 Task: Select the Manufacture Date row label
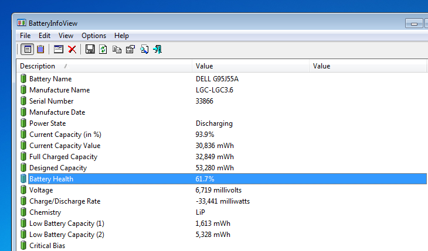57,112
